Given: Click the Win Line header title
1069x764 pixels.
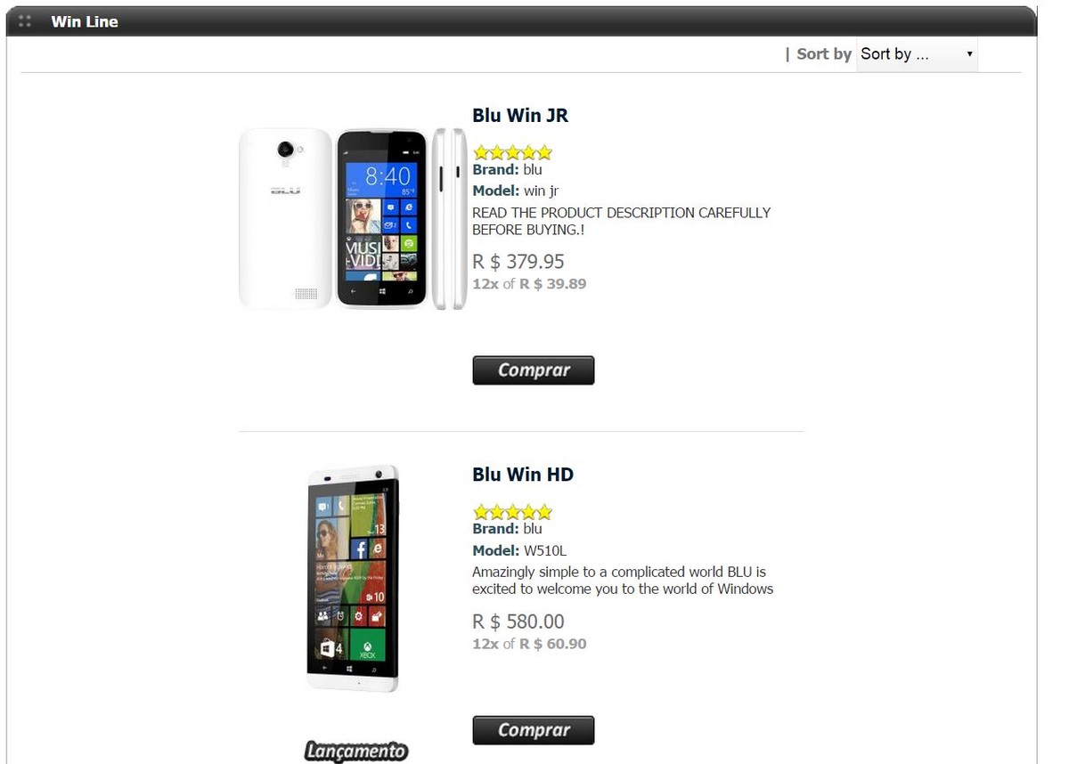Looking at the screenshot, I should [85, 21].
